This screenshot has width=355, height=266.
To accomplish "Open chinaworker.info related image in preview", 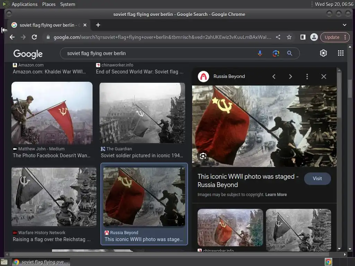I will pyautogui.click(x=230, y=228).
